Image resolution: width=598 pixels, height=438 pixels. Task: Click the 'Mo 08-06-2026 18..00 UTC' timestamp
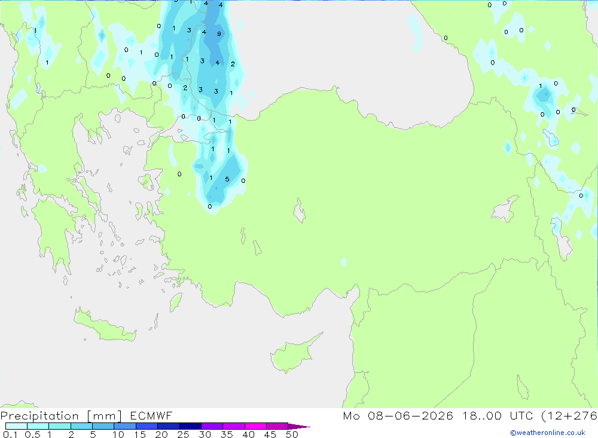tap(438, 415)
